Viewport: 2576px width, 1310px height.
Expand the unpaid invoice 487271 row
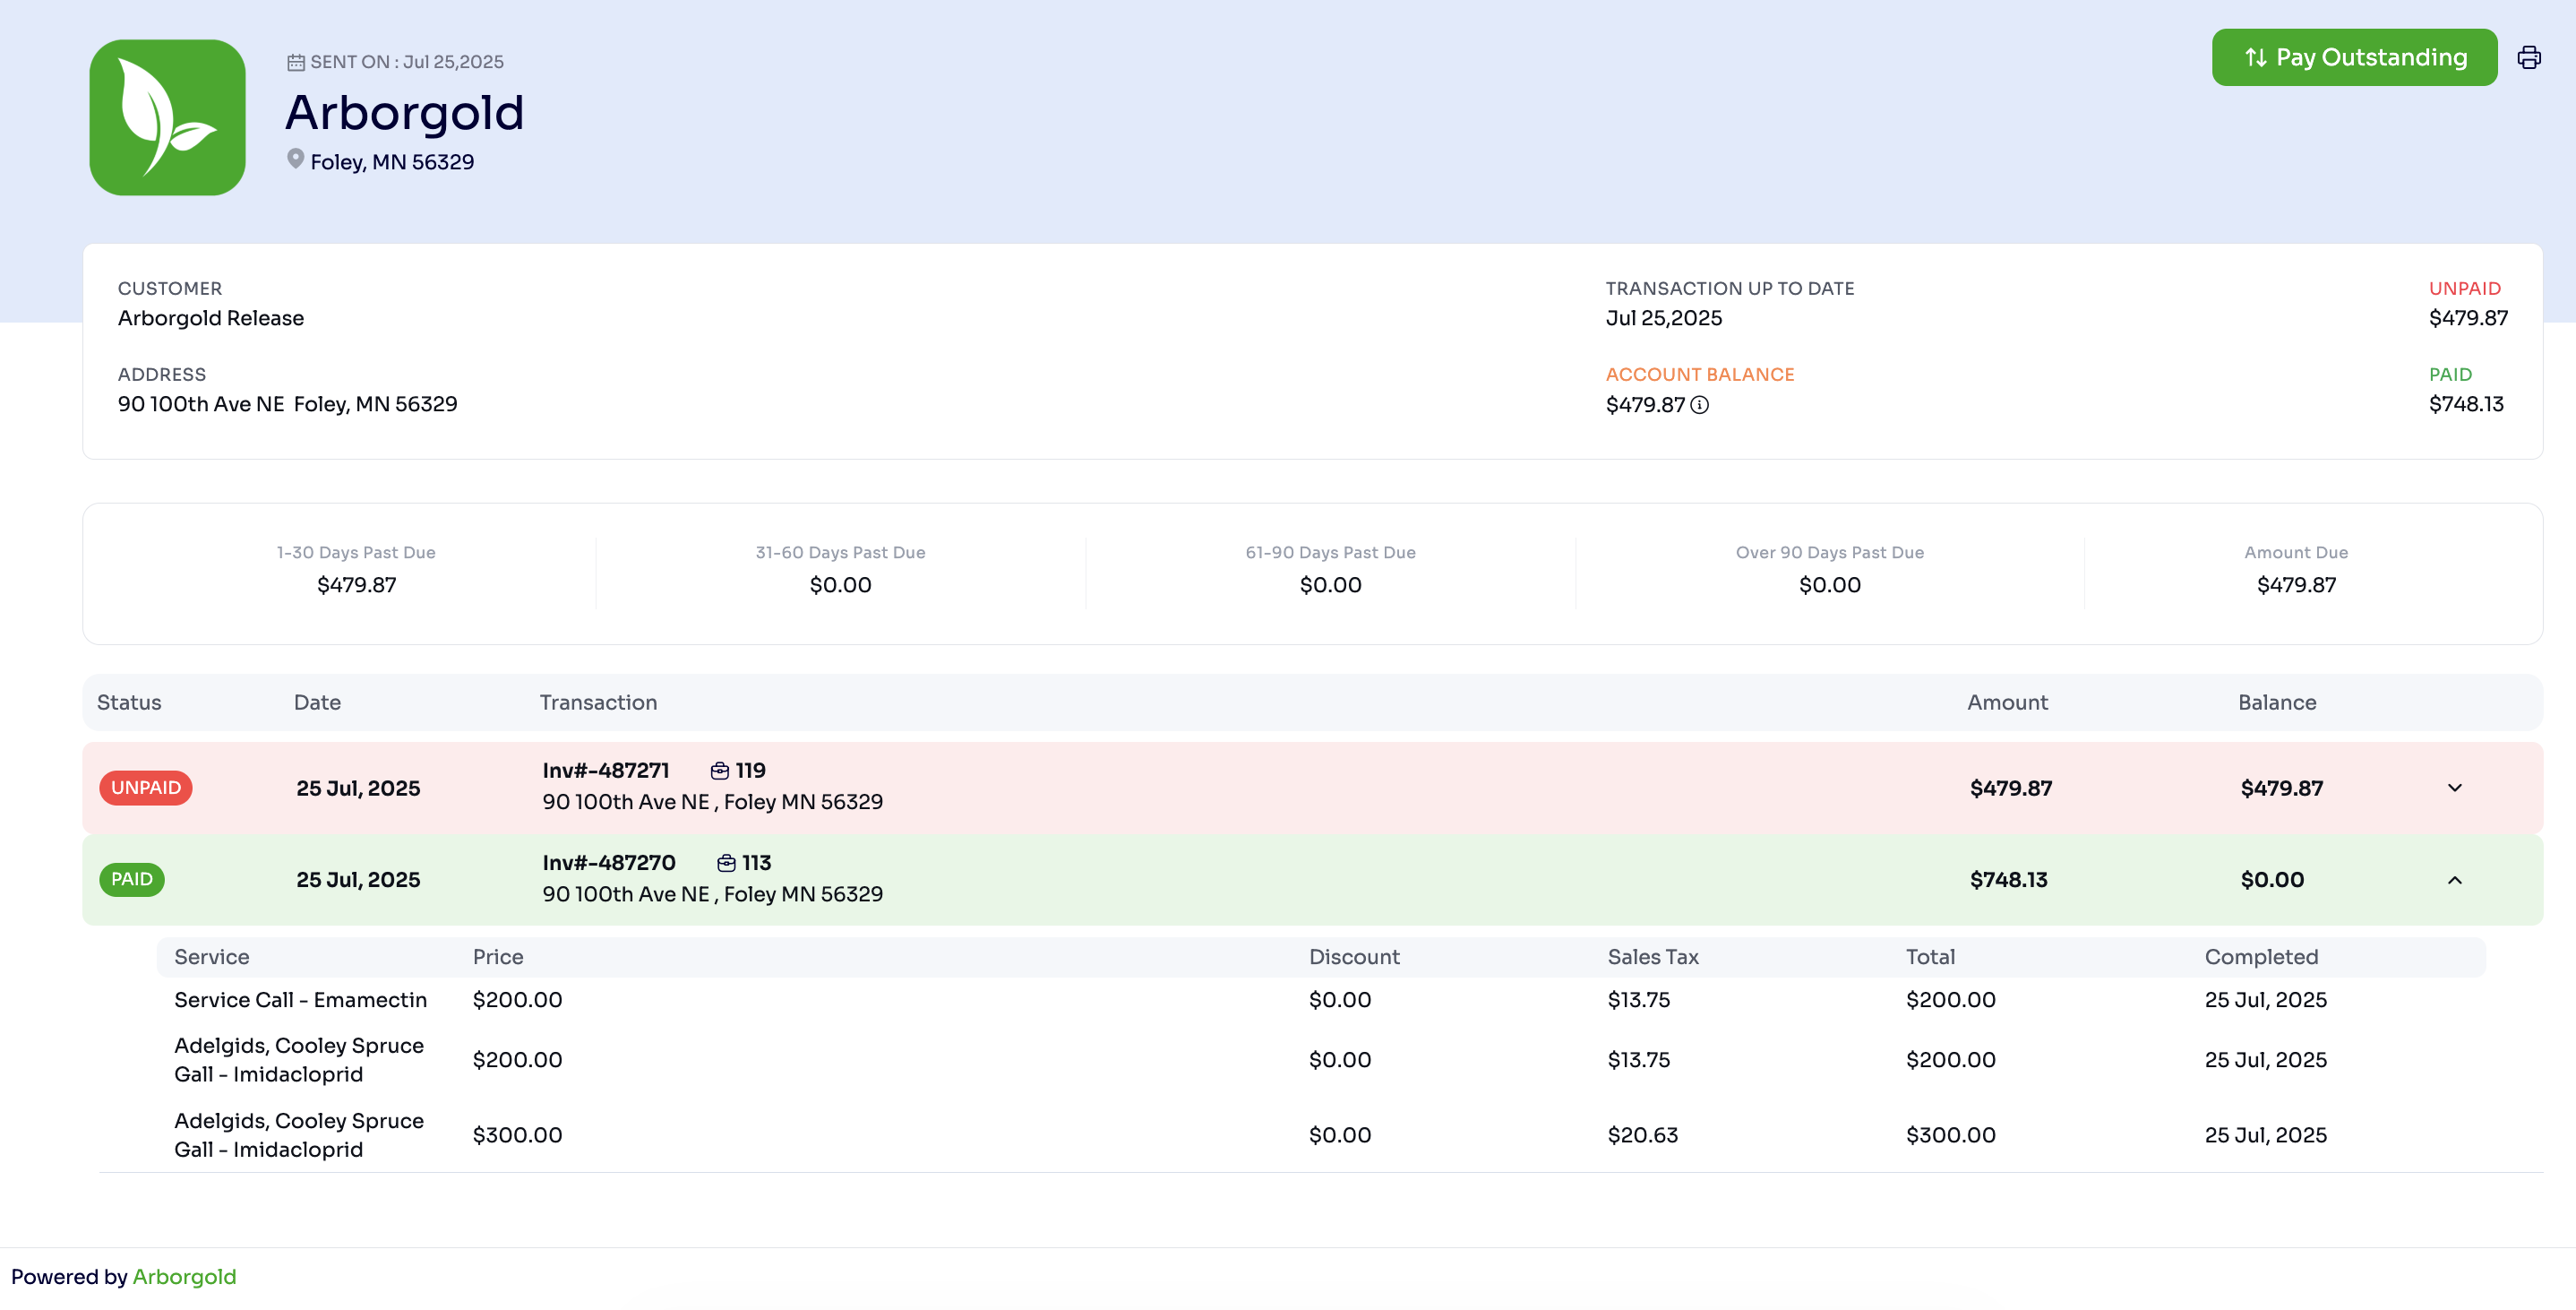coord(2455,788)
